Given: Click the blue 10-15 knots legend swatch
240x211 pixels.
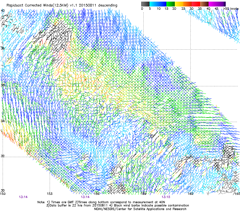Looking at the screenshot, I should (x=162, y=4).
